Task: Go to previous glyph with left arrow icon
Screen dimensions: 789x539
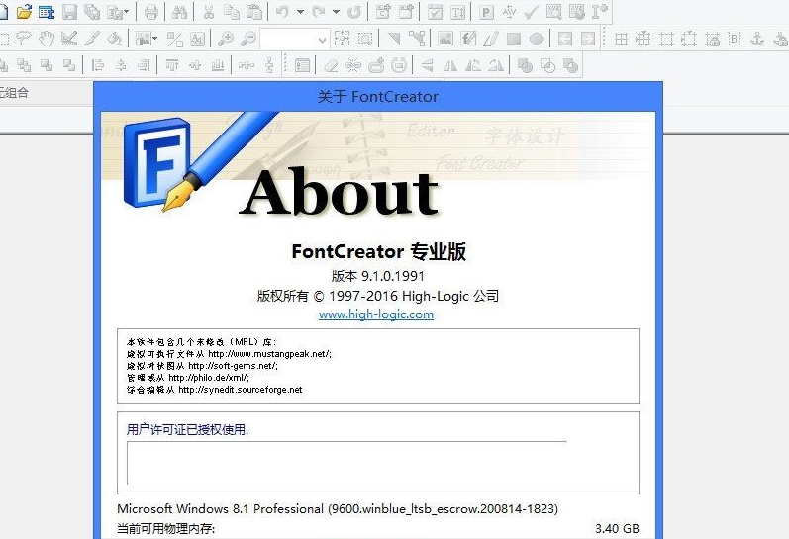Action: click(565, 39)
